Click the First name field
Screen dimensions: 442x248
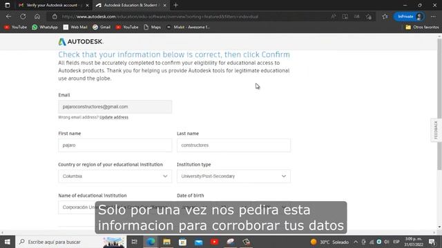(x=115, y=145)
